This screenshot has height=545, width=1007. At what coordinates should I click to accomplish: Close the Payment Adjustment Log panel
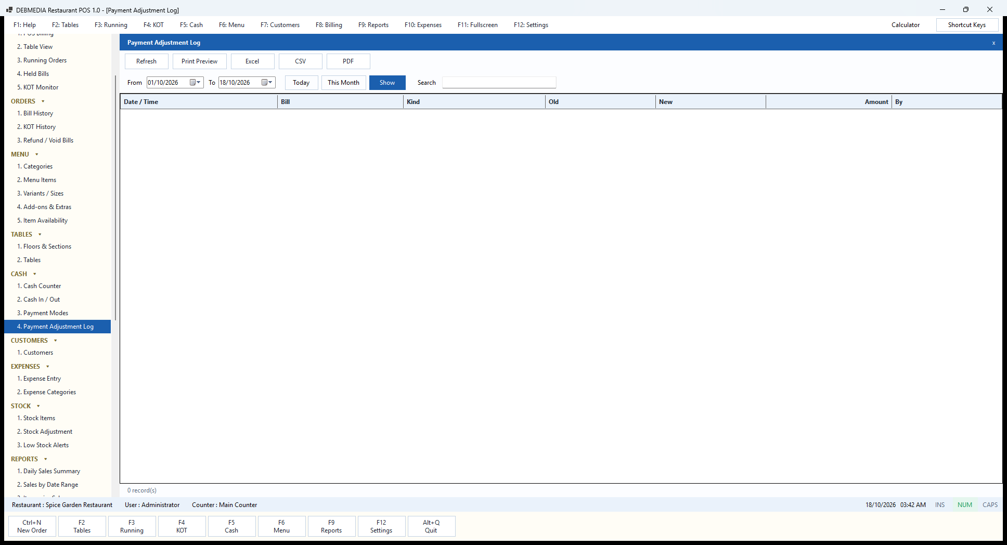pyautogui.click(x=993, y=43)
